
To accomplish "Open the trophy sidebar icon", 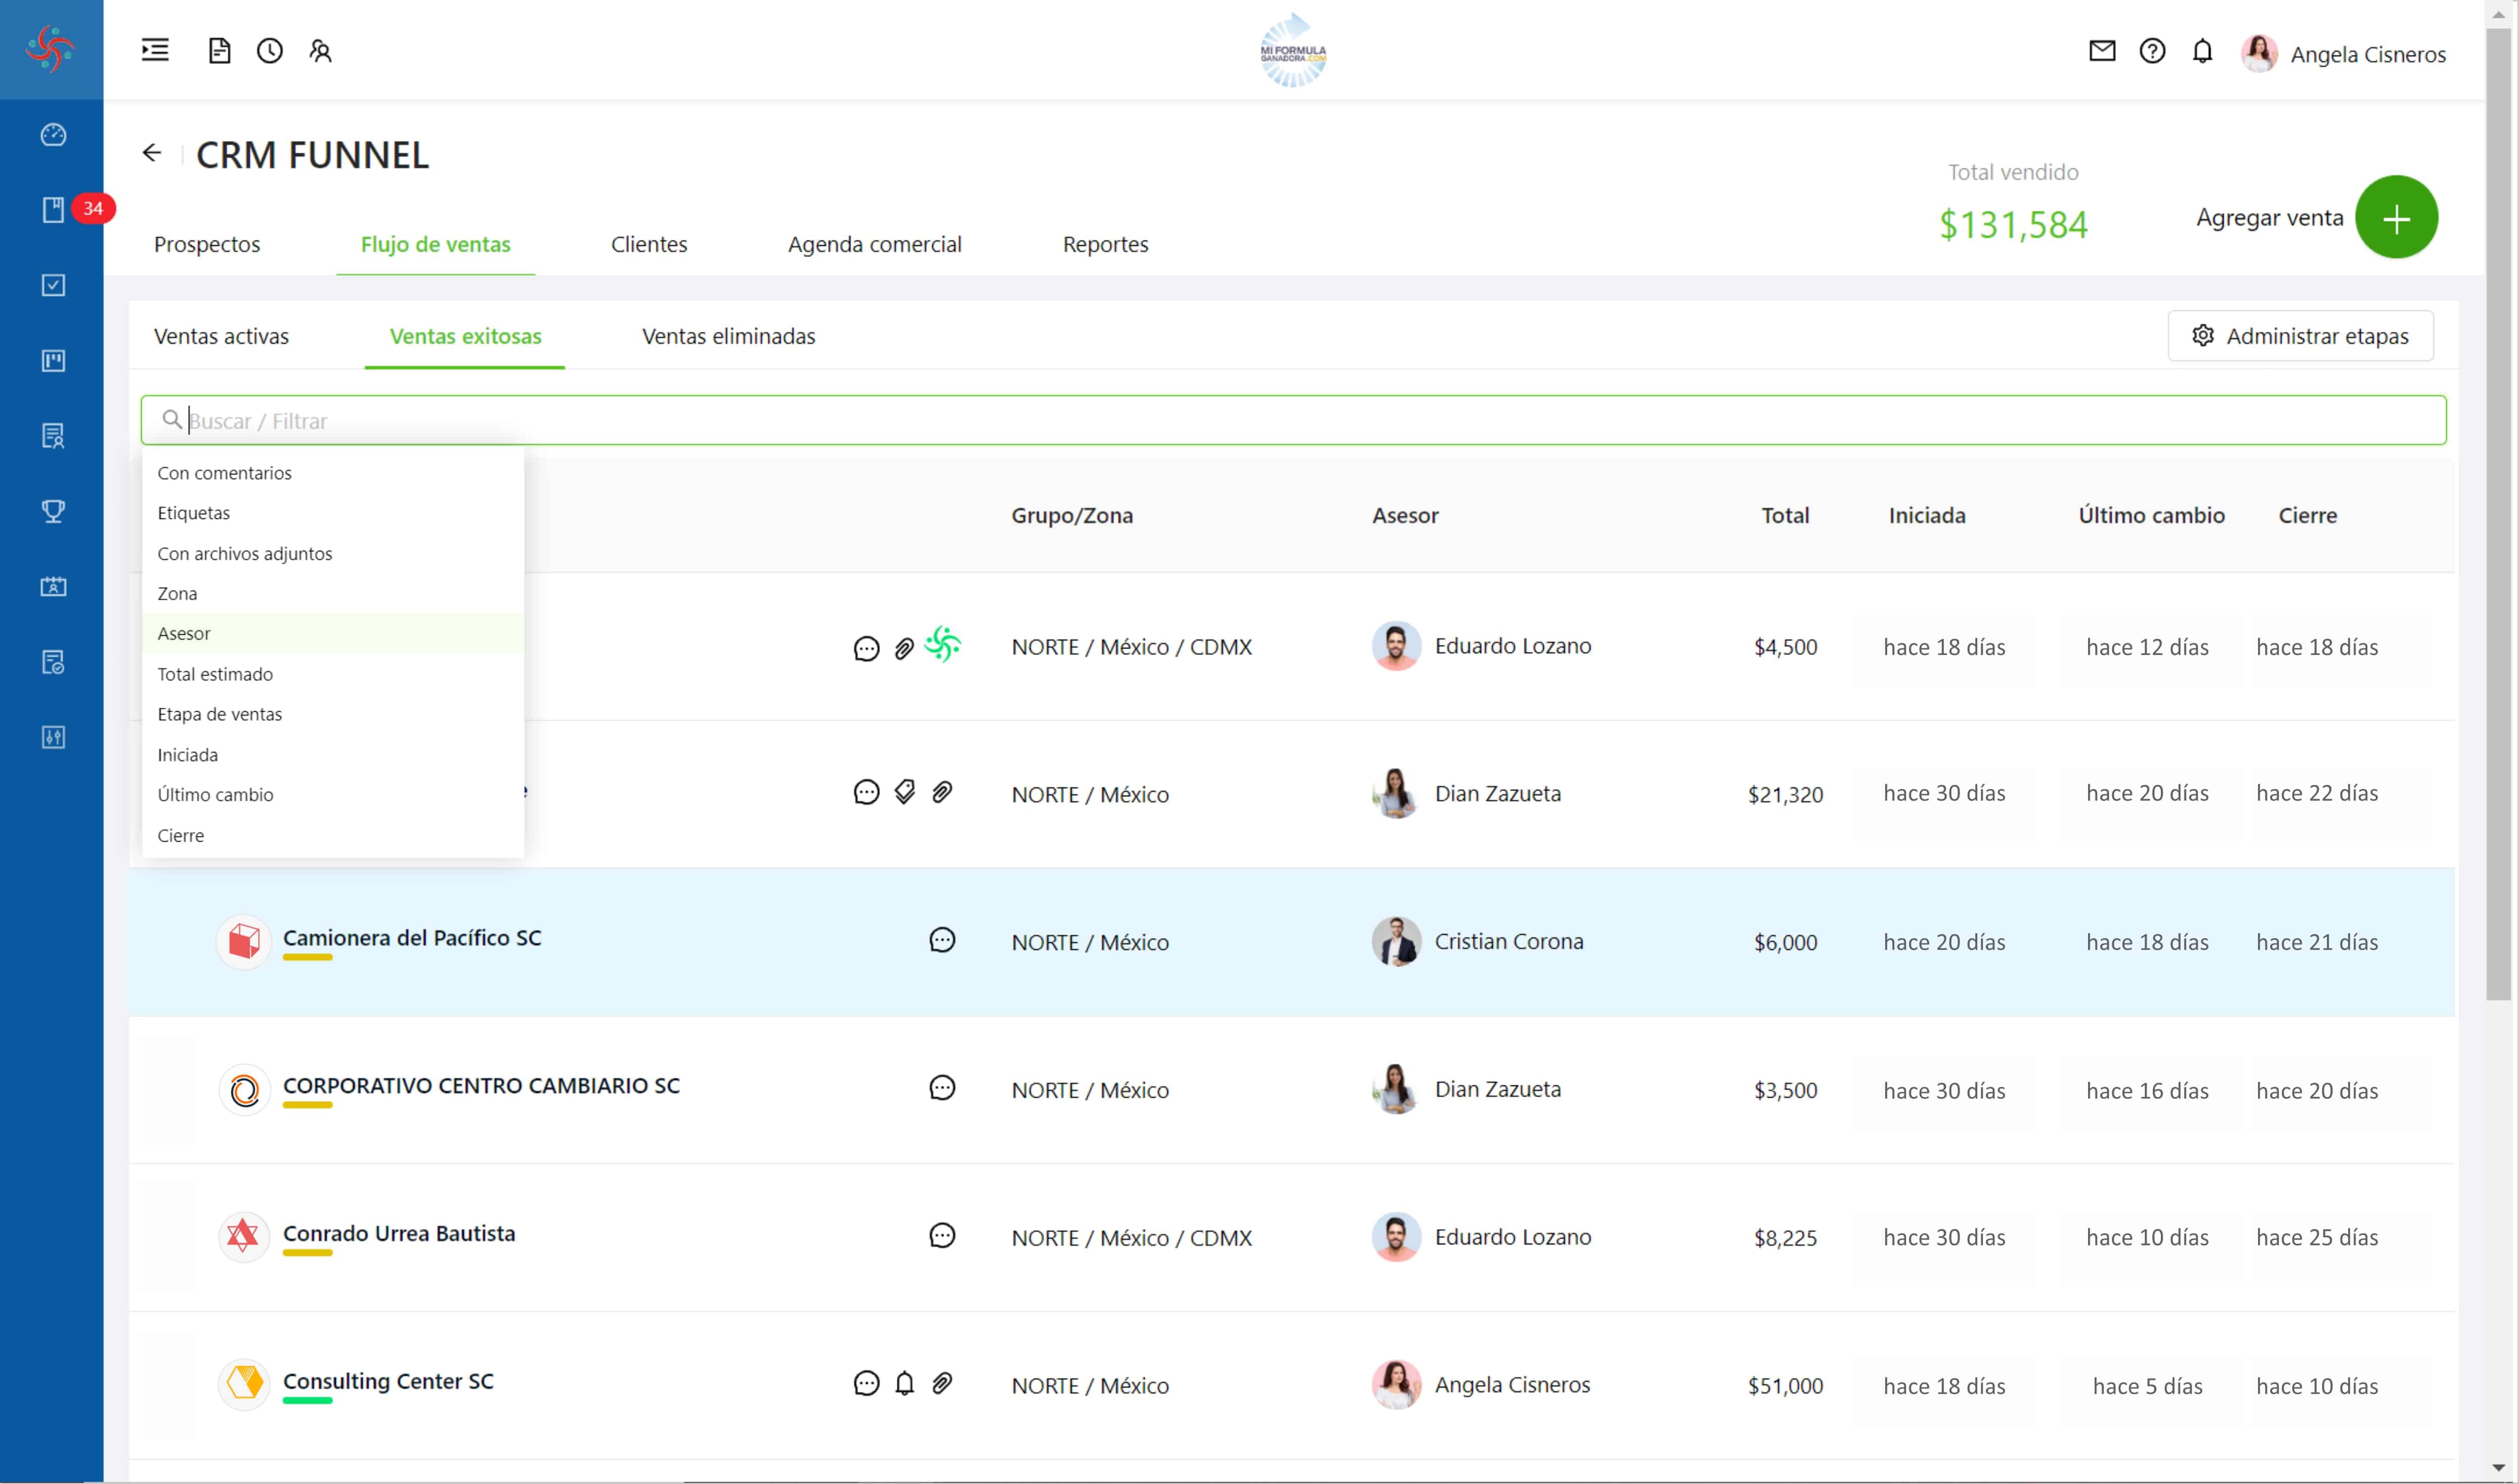I will pyautogui.click(x=53, y=511).
